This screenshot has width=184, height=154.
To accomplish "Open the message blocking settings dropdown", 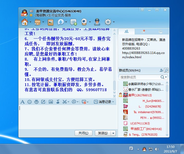I will (x=88, y=102).
